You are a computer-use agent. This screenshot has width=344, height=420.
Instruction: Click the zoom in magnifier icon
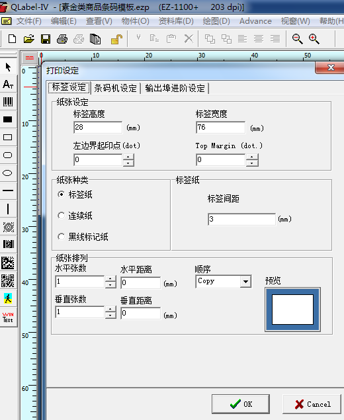click(x=314, y=39)
